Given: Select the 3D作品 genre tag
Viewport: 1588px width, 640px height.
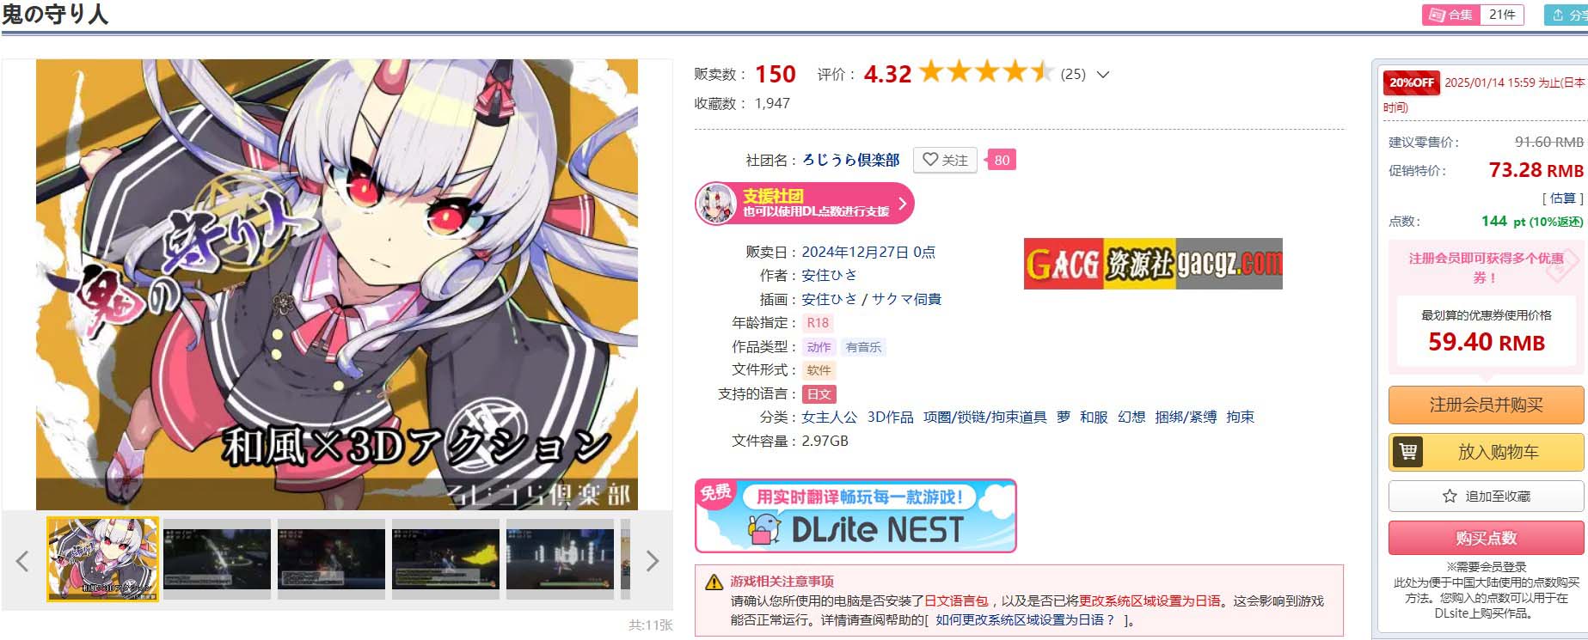Looking at the screenshot, I should tap(890, 417).
